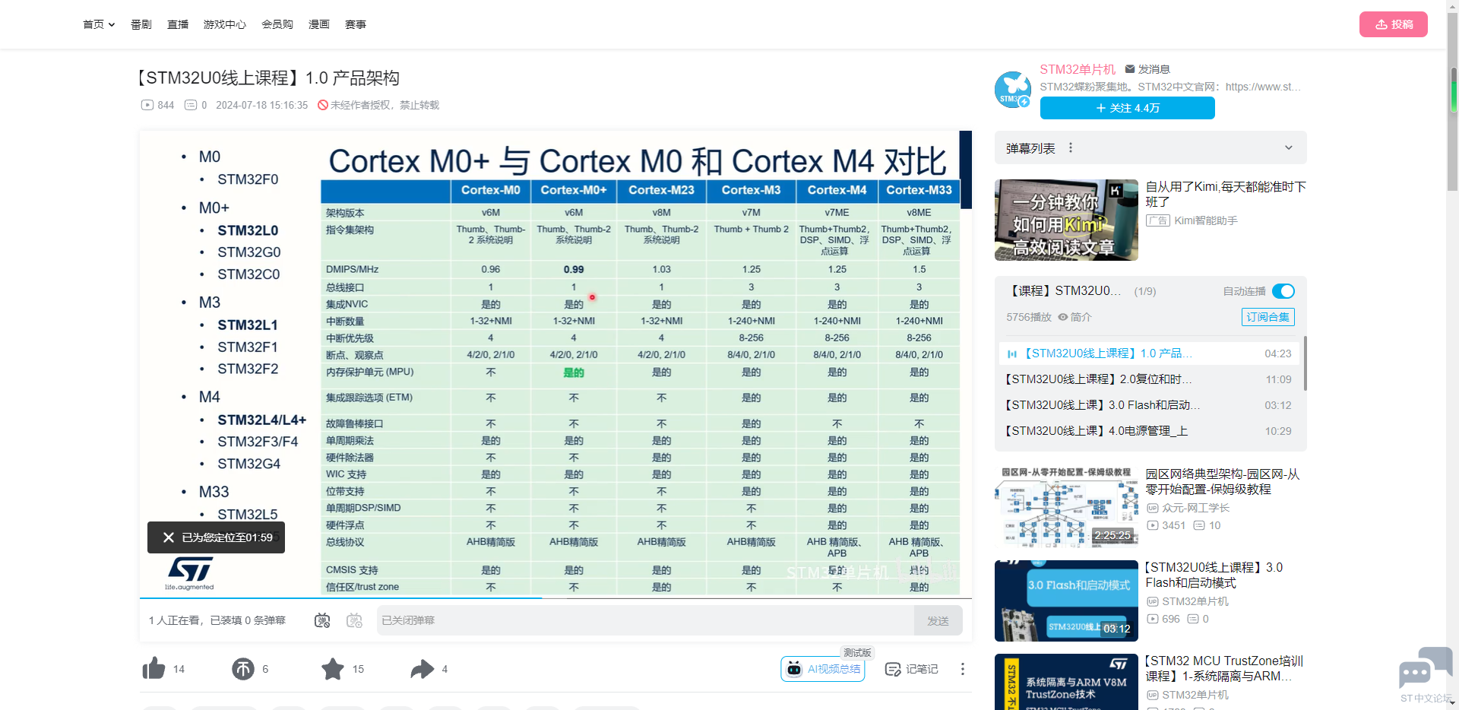1459x710 pixels.
Task: Click the video progress bar
Action: point(555,597)
